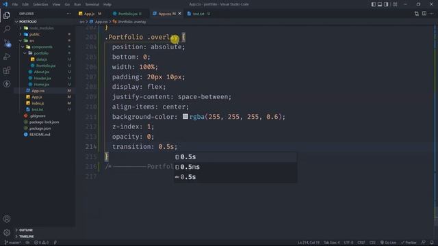
Task: Click the App.css breadcrumb segment
Action: (x=99, y=22)
